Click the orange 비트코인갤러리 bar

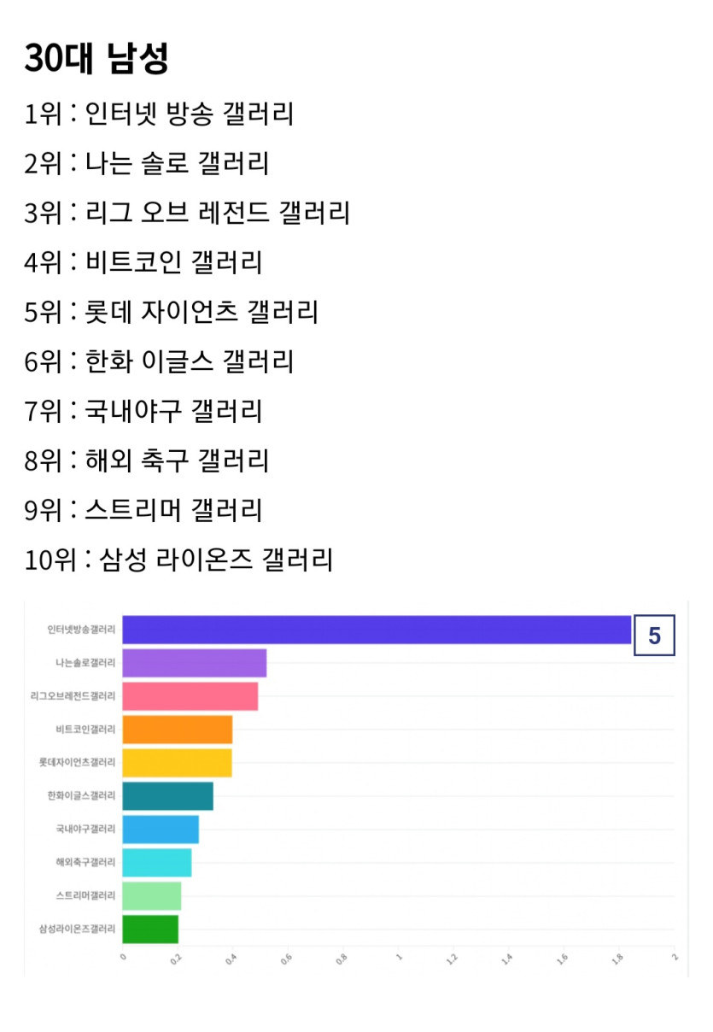pos(178,730)
